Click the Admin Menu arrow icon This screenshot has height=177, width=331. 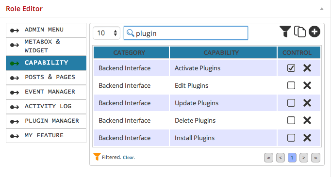tap(15, 31)
